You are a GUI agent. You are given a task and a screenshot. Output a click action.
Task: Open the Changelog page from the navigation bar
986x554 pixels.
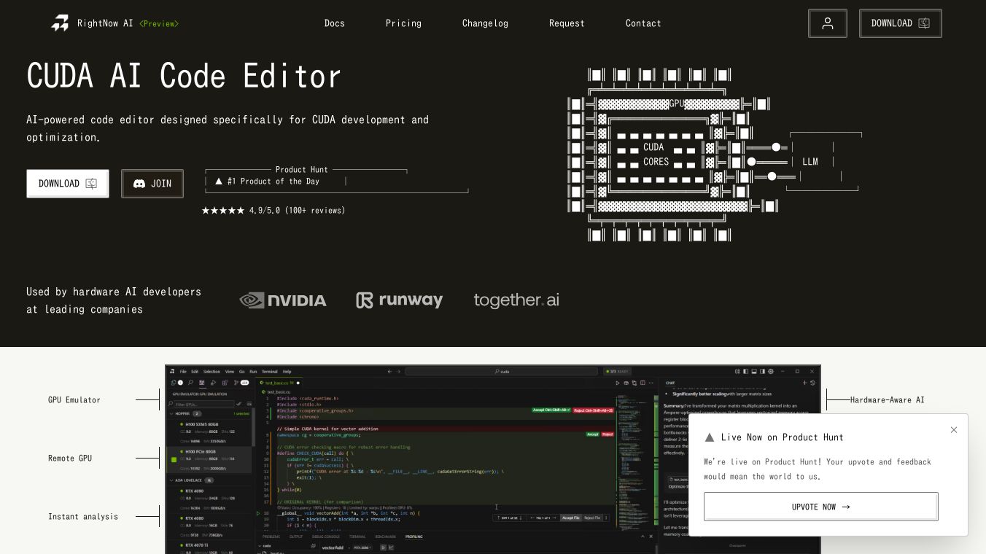tap(485, 23)
